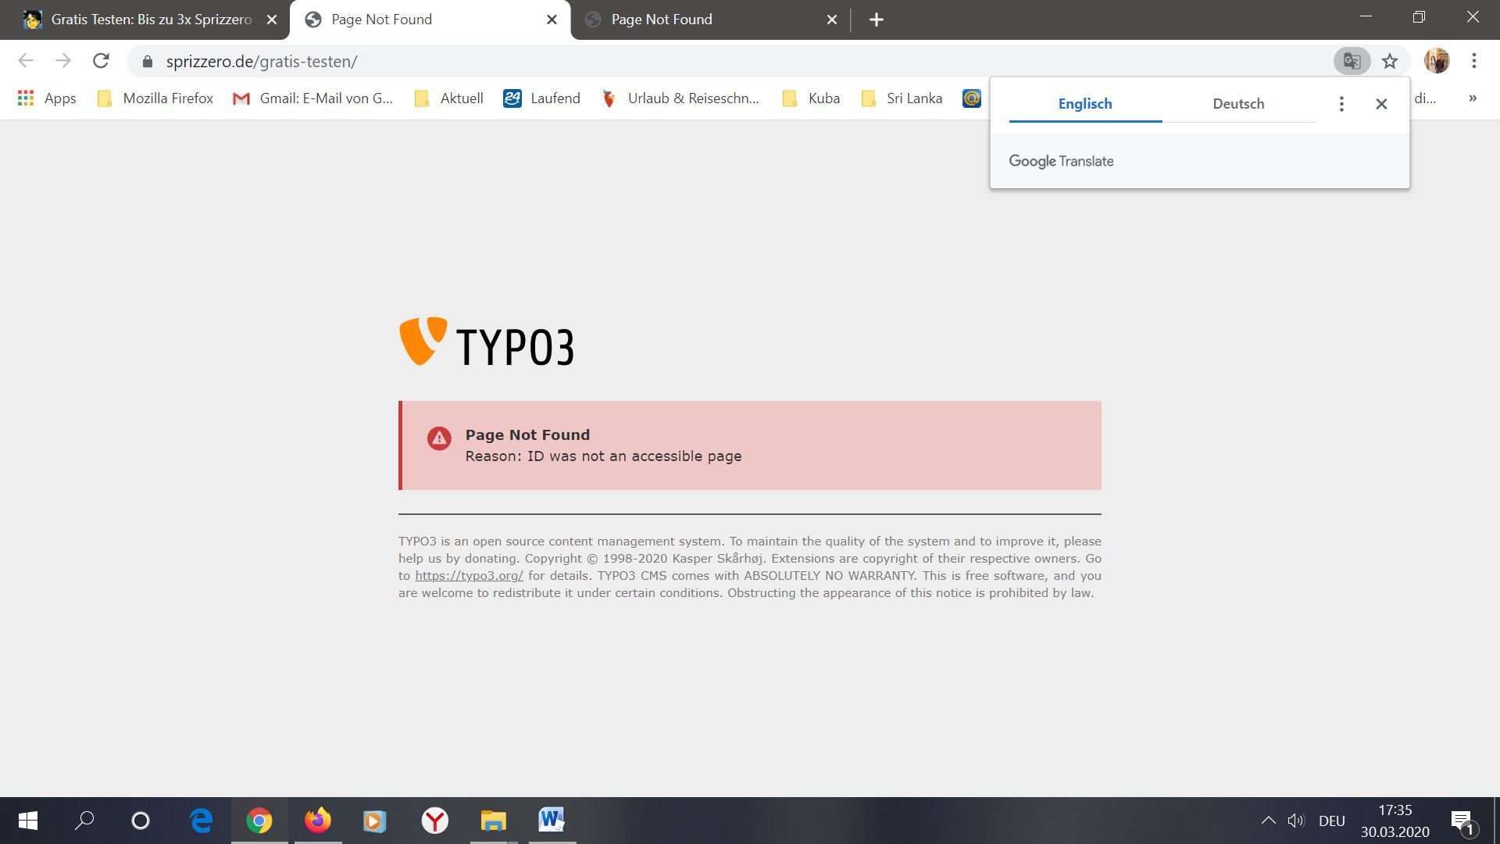
Task: Show hidden system tray icons
Action: (x=1268, y=821)
